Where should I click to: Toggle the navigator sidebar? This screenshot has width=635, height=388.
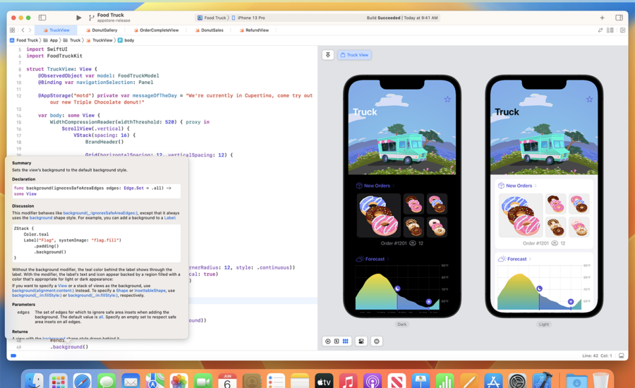click(42, 18)
